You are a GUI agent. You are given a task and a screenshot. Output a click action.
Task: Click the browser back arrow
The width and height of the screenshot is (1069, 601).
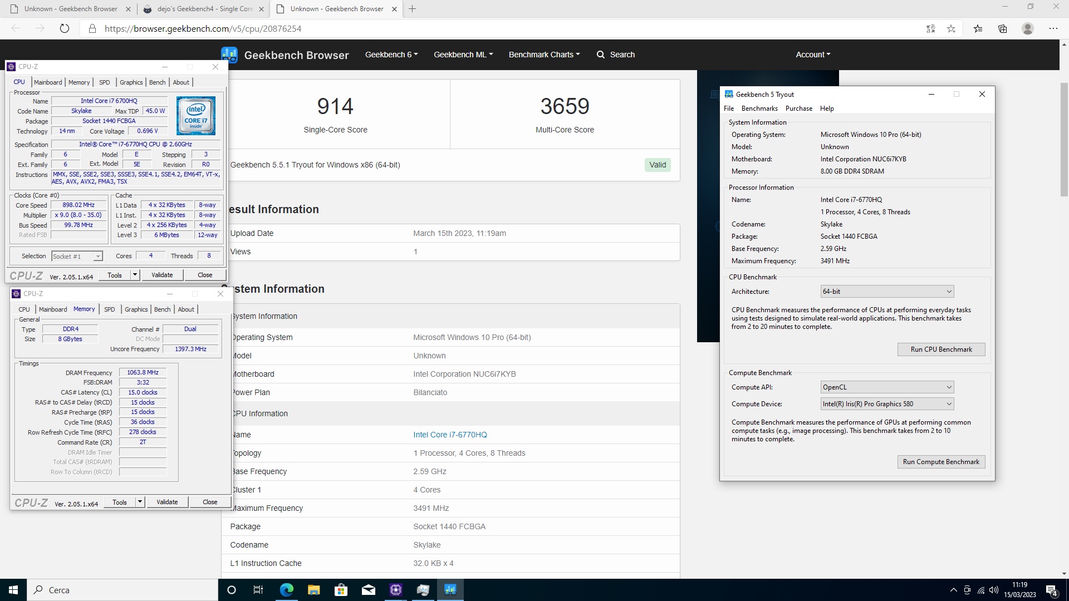click(x=16, y=28)
